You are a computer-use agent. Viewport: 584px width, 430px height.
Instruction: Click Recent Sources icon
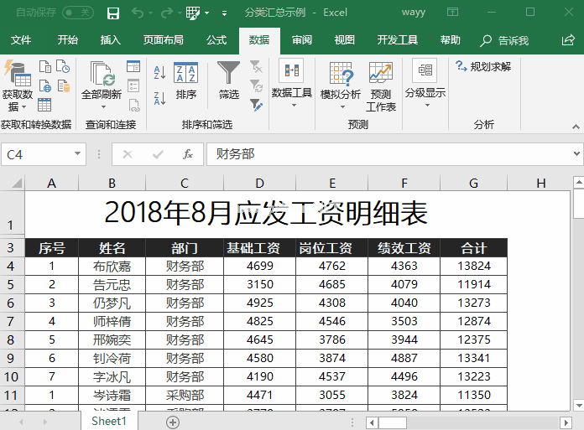point(63,66)
